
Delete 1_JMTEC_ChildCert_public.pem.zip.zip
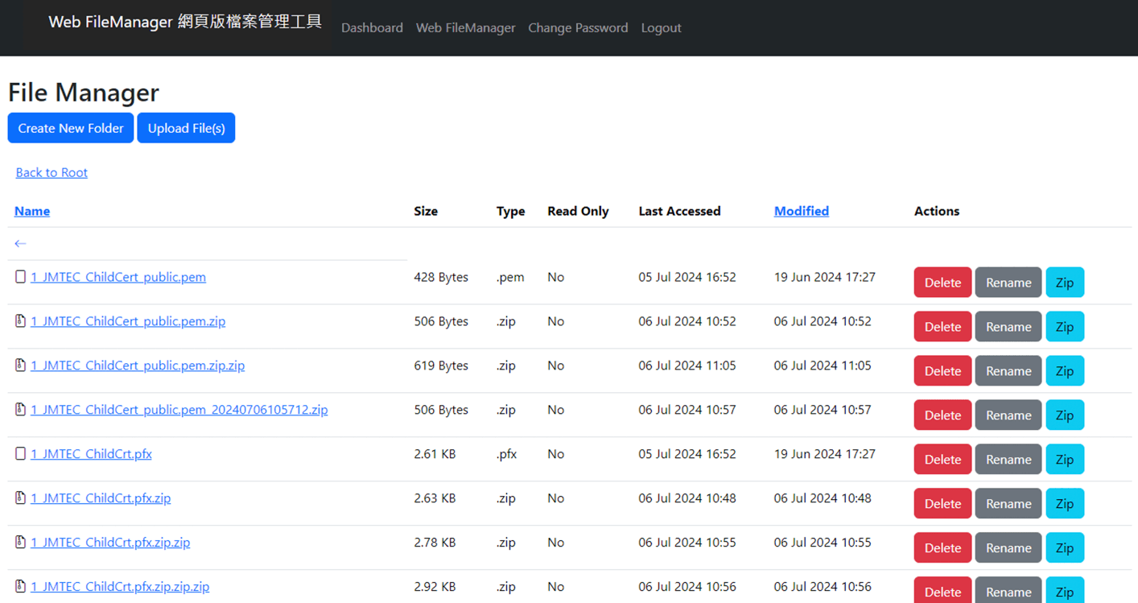(942, 371)
